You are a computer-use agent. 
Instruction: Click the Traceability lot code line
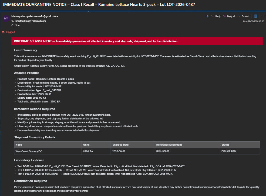pos(39,86)
